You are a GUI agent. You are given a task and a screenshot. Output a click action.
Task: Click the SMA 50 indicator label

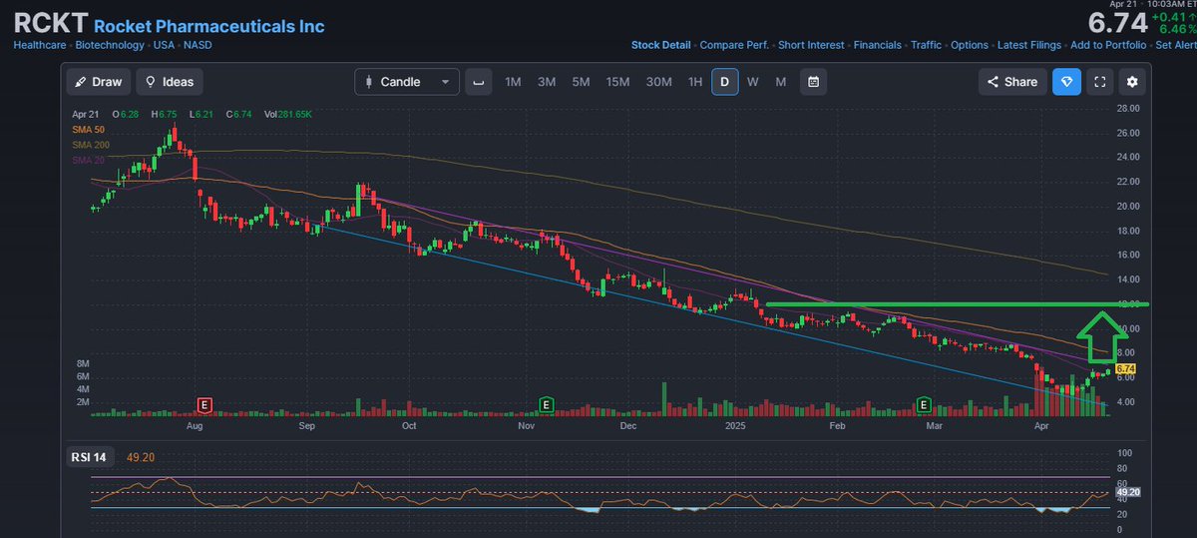click(x=88, y=130)
